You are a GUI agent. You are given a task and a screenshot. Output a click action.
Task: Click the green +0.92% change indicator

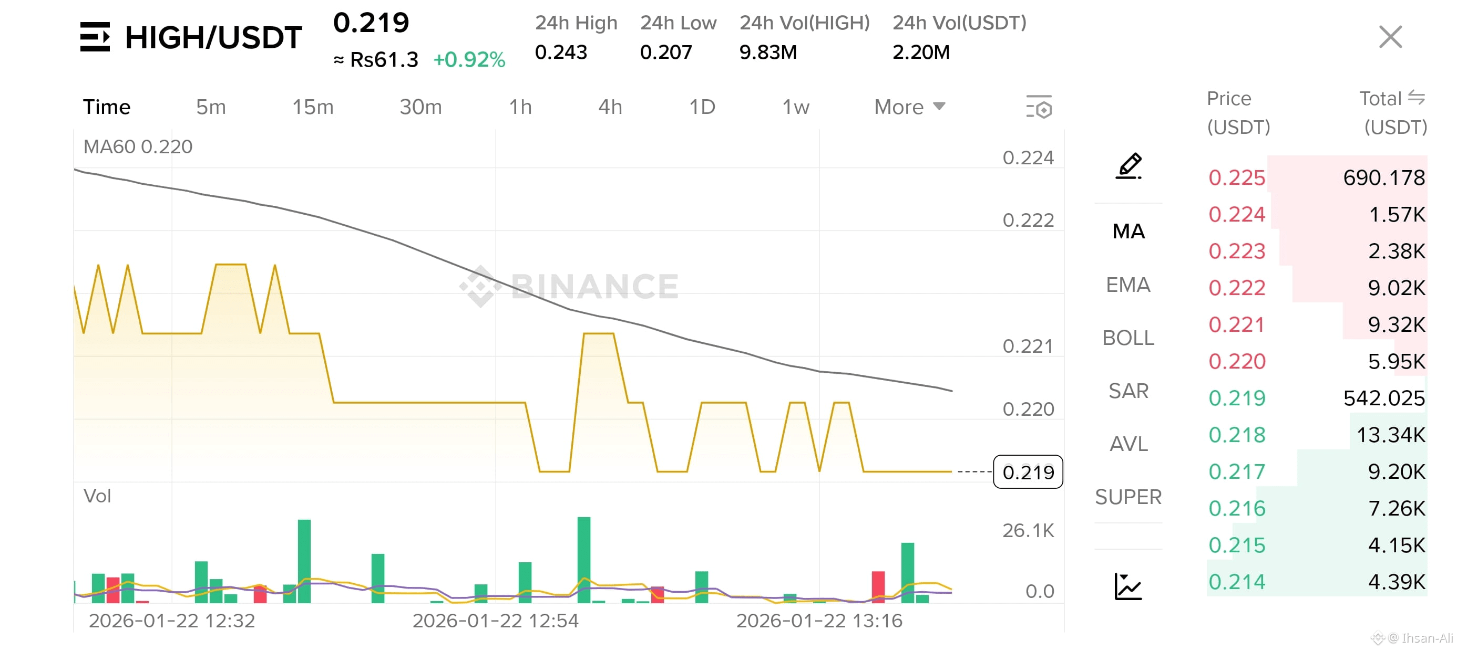click(x=470, y=59)
